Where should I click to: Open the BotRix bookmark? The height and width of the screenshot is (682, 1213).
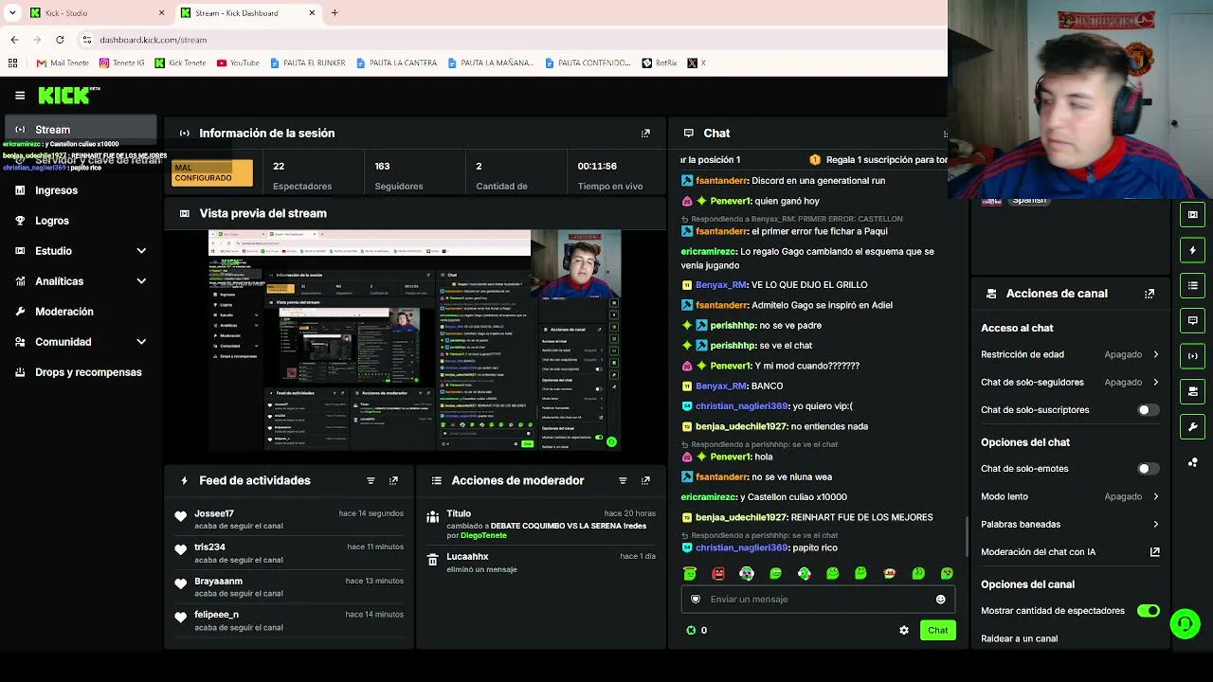tap(660, 63)
